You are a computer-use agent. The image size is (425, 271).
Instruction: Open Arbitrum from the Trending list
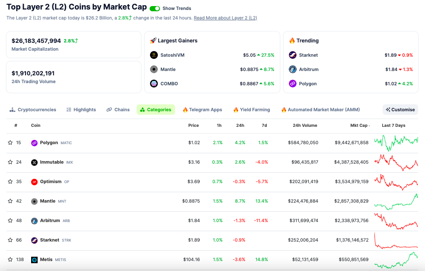point(309,69)
